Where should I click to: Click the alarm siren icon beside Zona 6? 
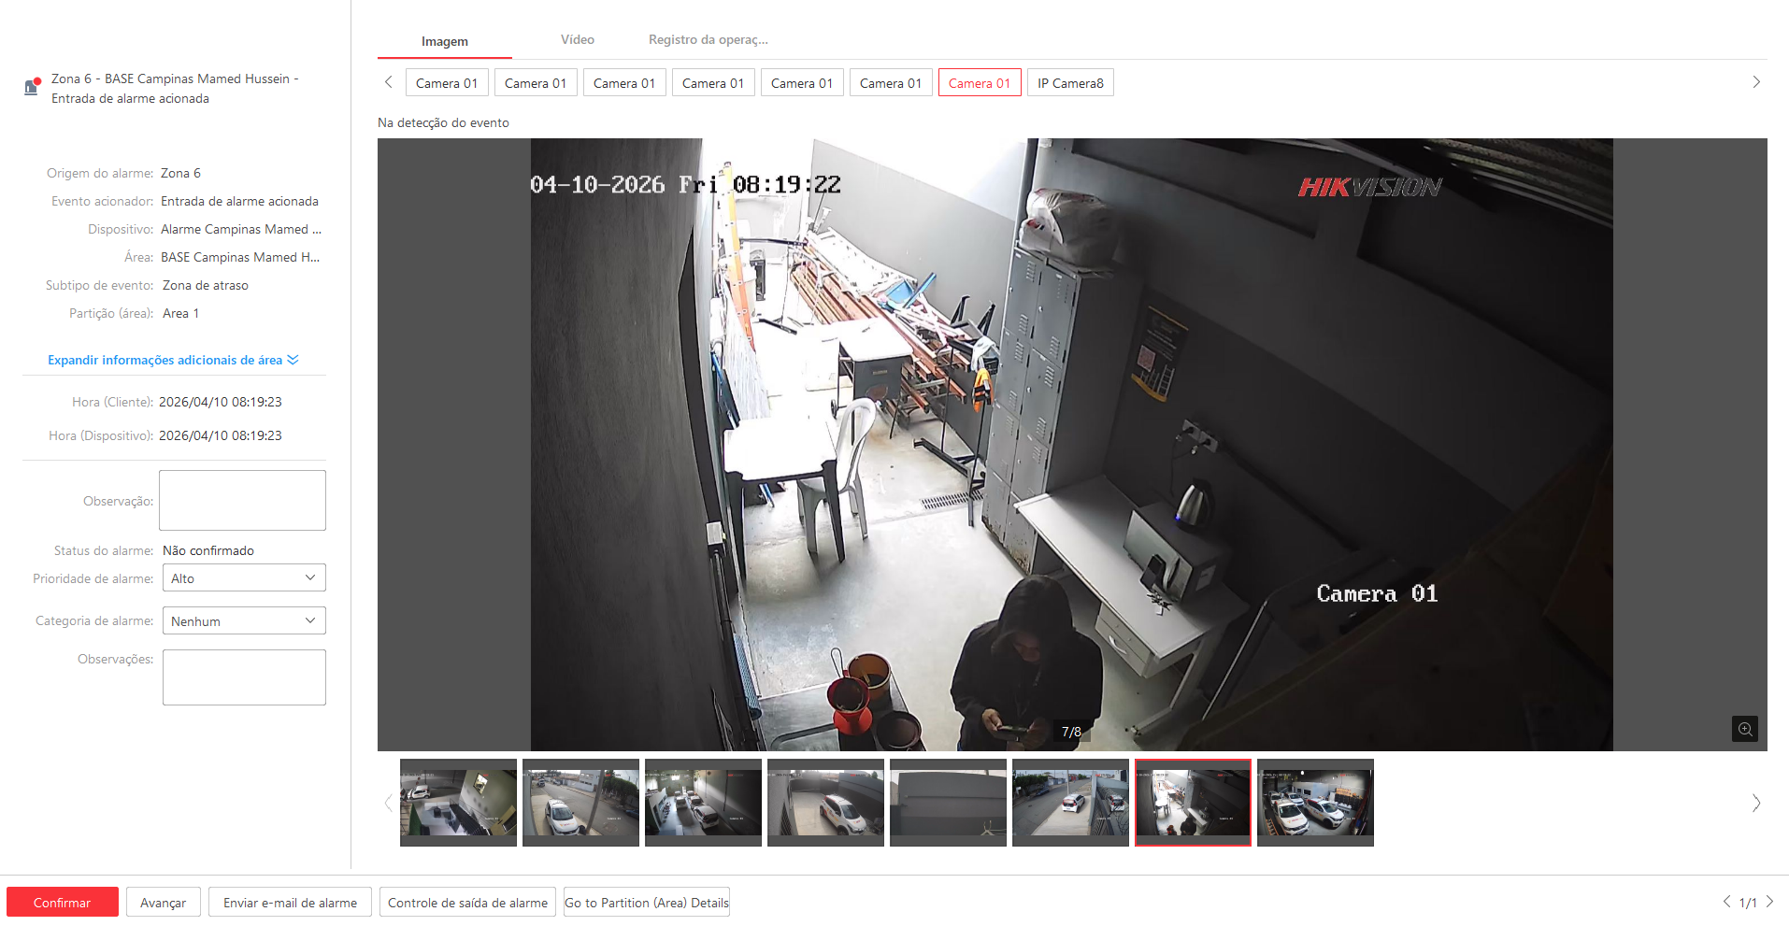pos(32,87)
